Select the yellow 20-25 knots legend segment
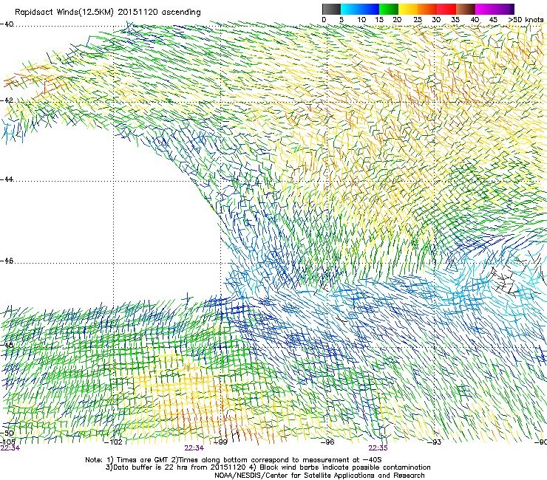Screen dimensions: 547x480 point(408,9)
